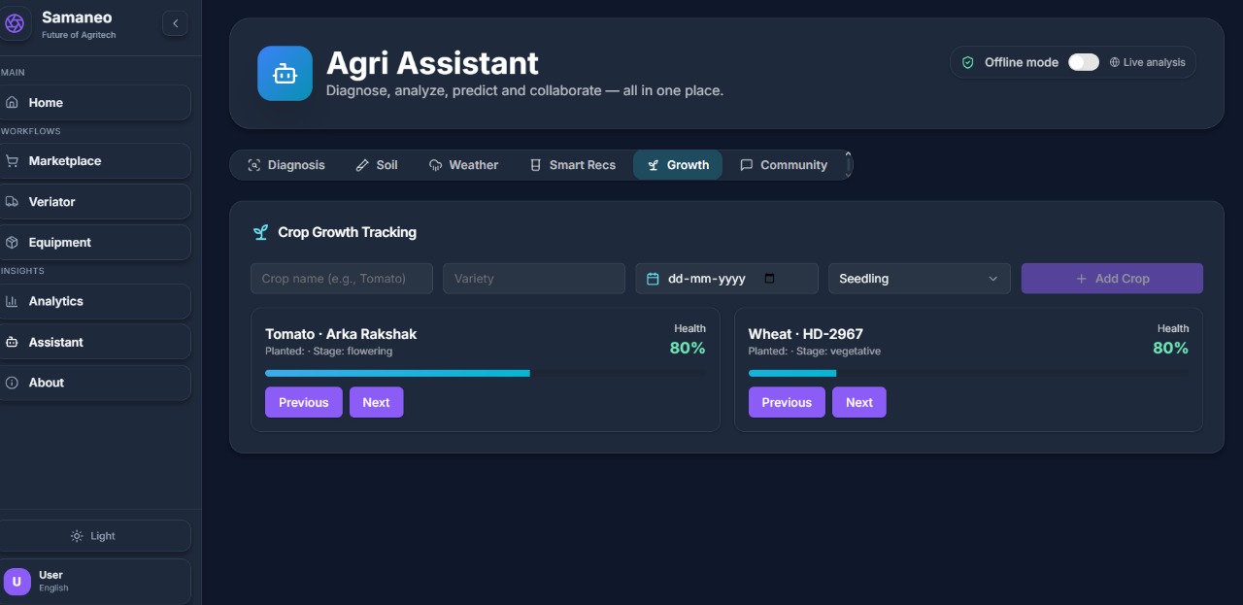This screenshot has width=1243, height=605.
Task: Toggle the Offline mode switch
Action: (x=1083, y=62)
